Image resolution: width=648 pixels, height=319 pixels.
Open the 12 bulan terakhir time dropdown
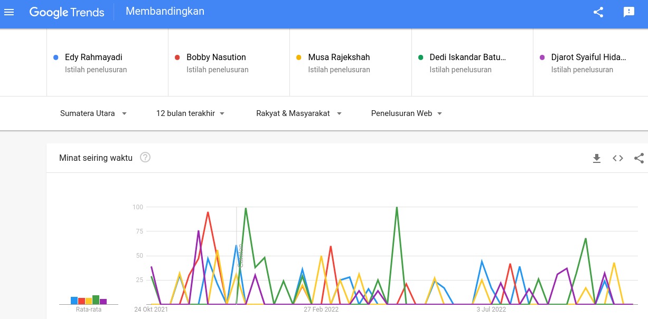click(x=190, y=113)
